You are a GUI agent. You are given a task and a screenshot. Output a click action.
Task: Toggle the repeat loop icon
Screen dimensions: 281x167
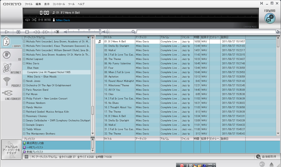coord(28,20)
